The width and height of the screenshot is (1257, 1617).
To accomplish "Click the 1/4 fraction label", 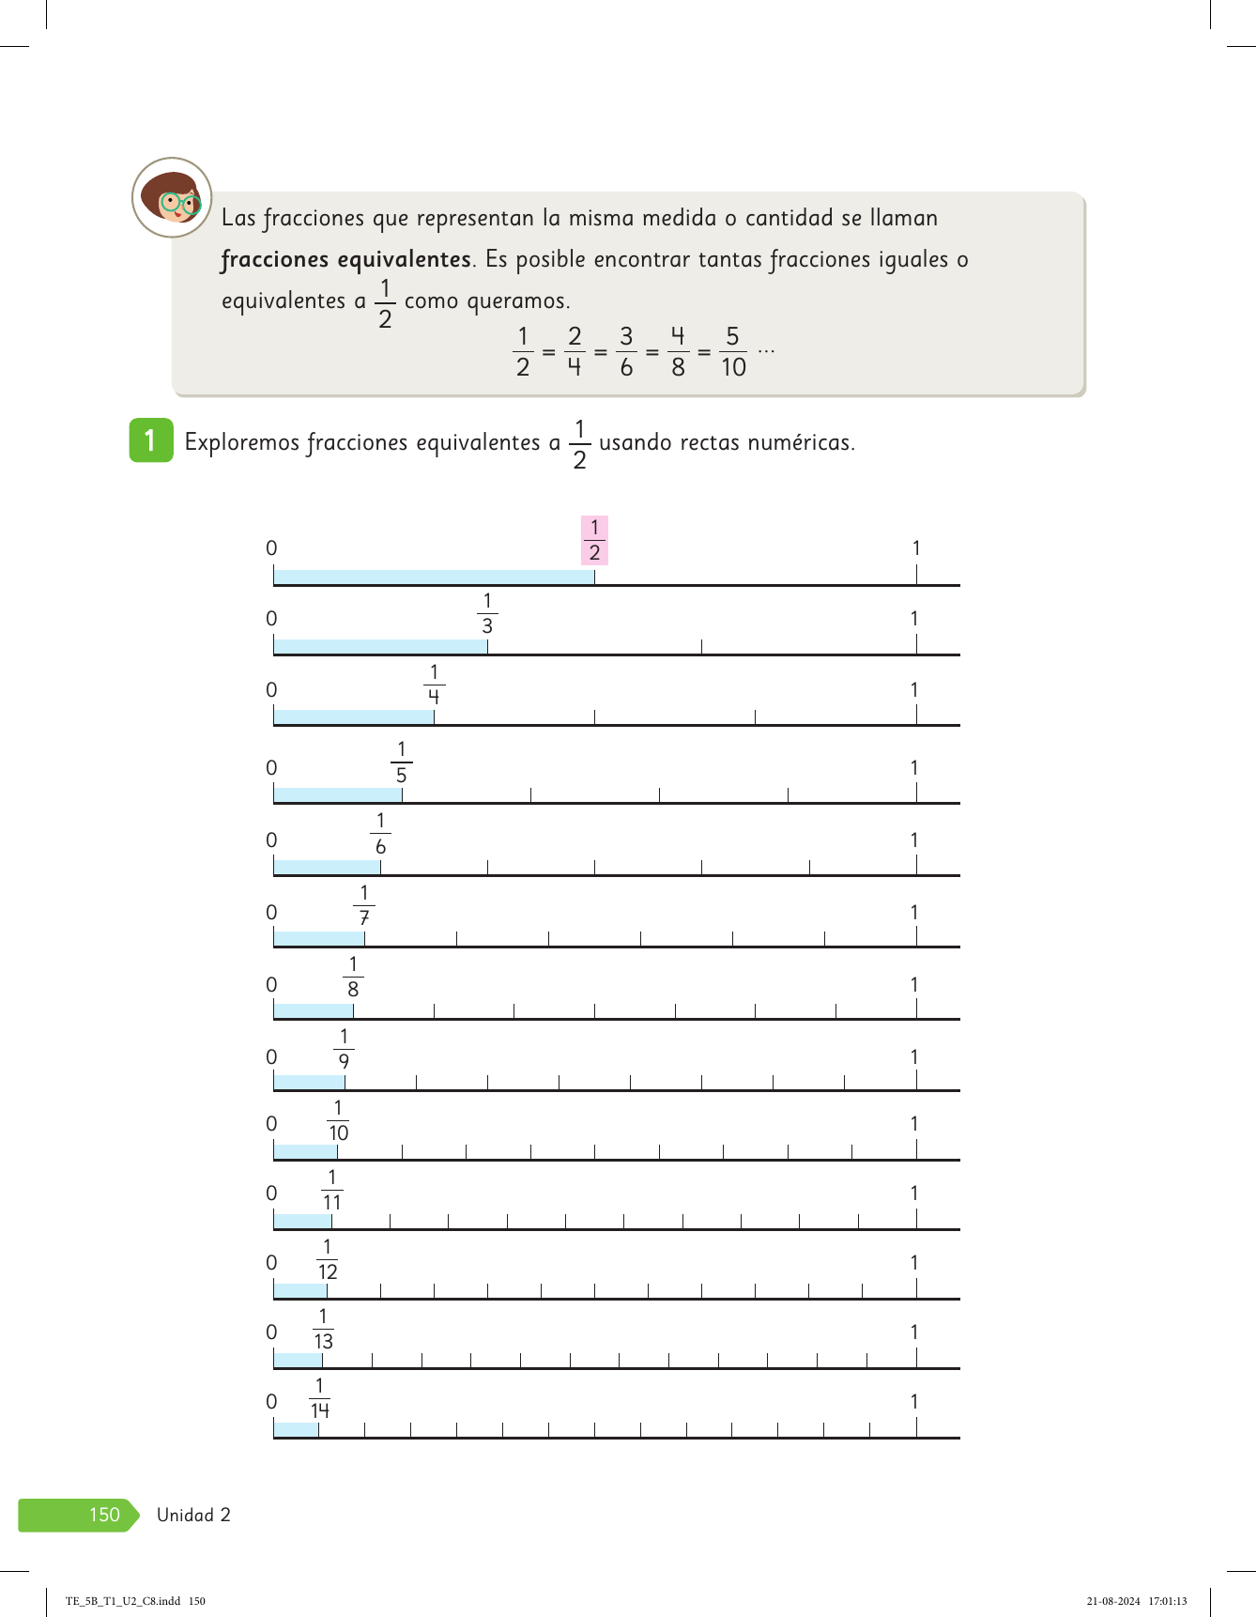I will pyautogui.click(x=434, y=685).
